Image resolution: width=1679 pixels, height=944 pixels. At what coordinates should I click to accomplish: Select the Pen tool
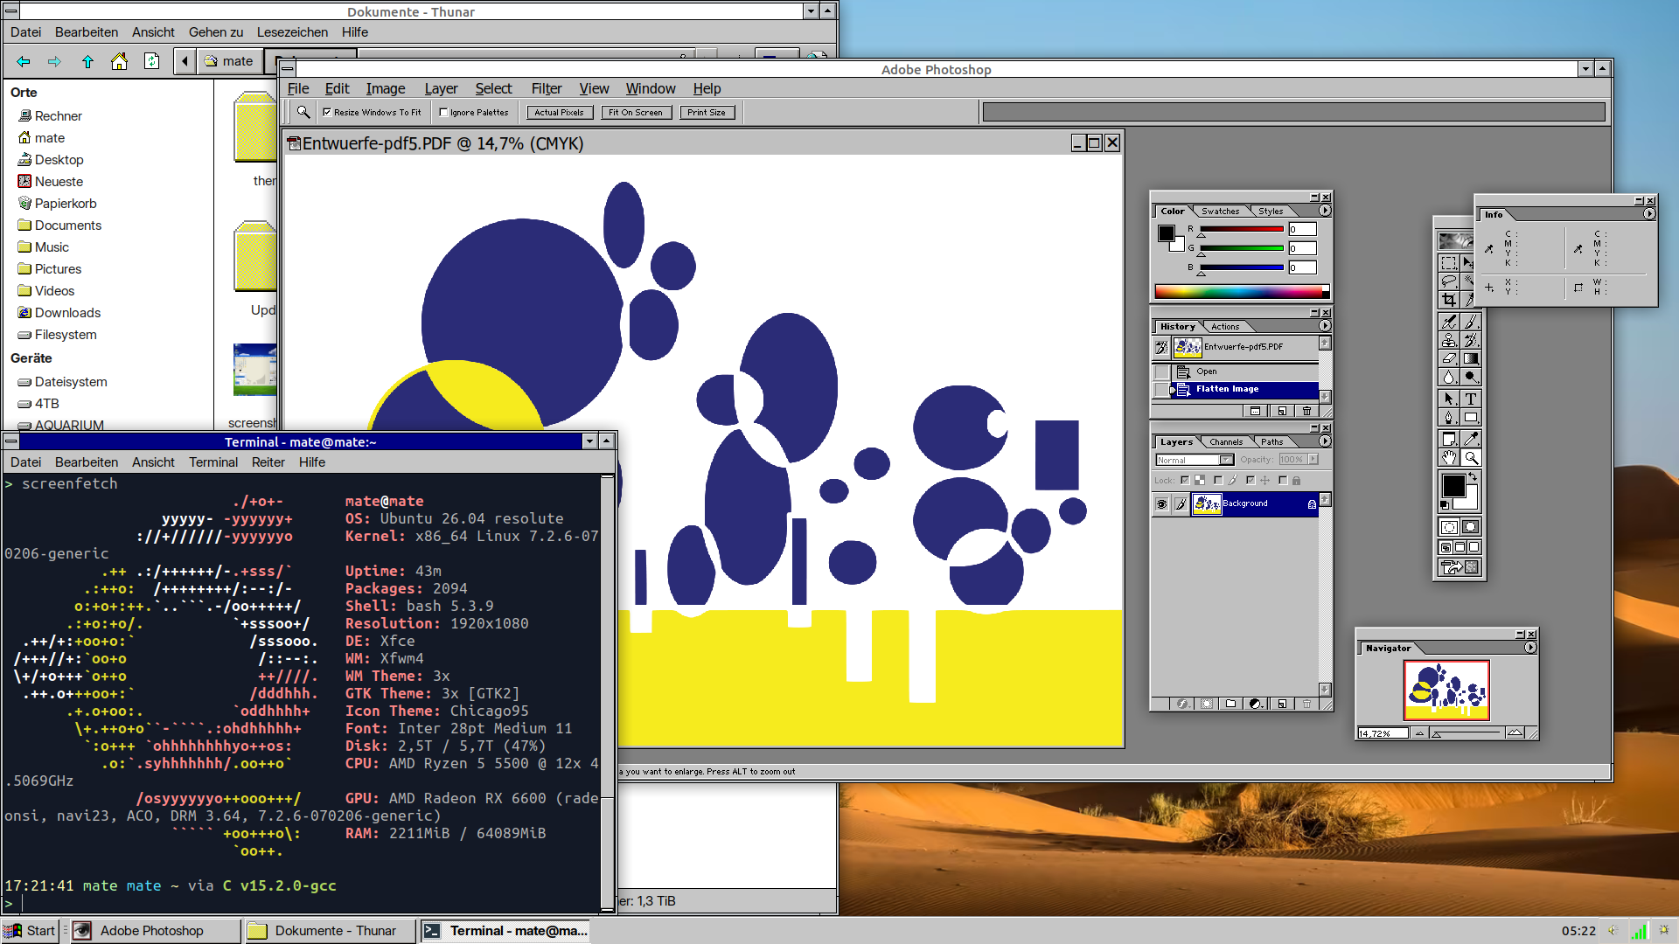(1449, 417)
